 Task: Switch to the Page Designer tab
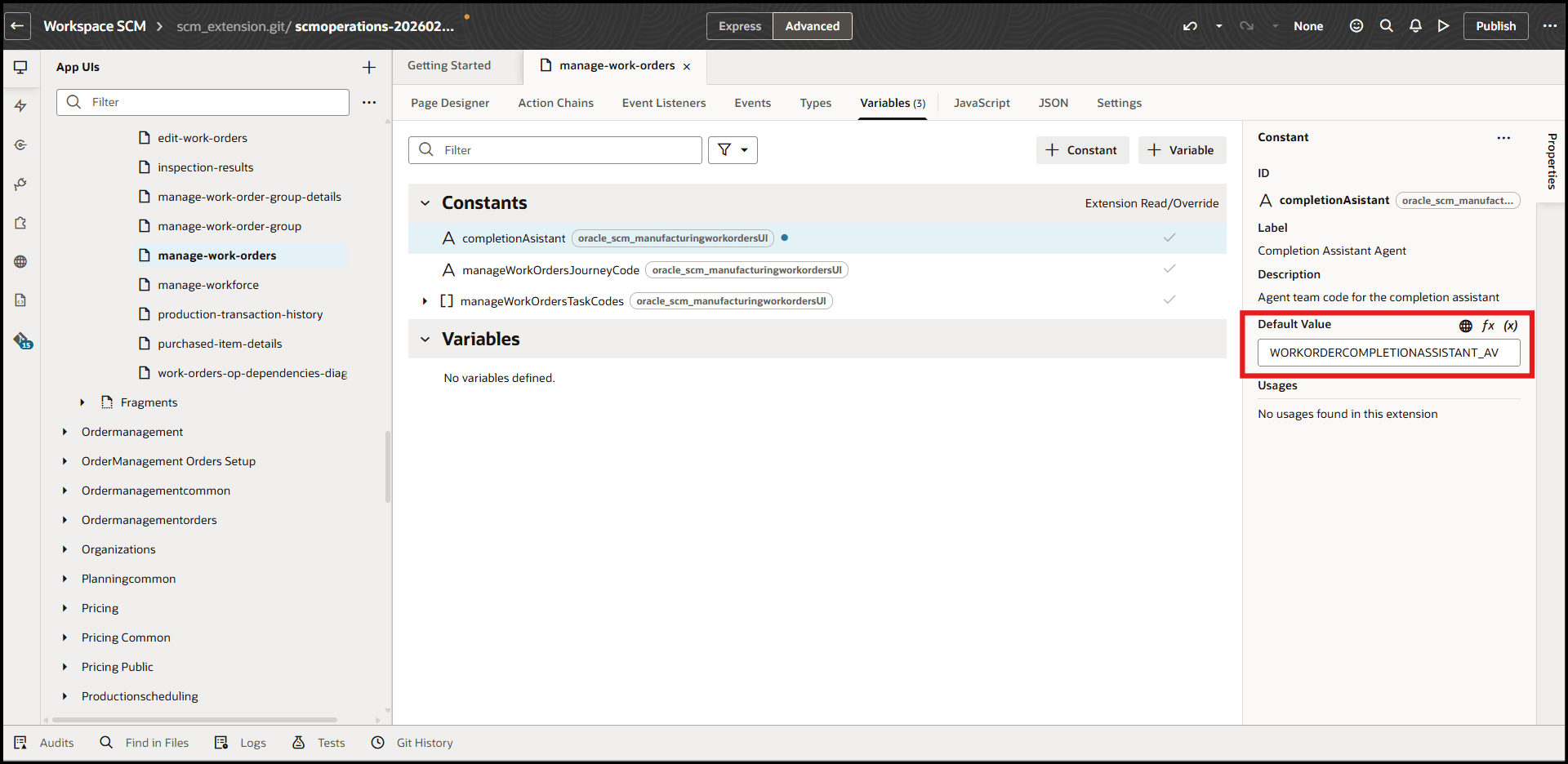point(450,103)
